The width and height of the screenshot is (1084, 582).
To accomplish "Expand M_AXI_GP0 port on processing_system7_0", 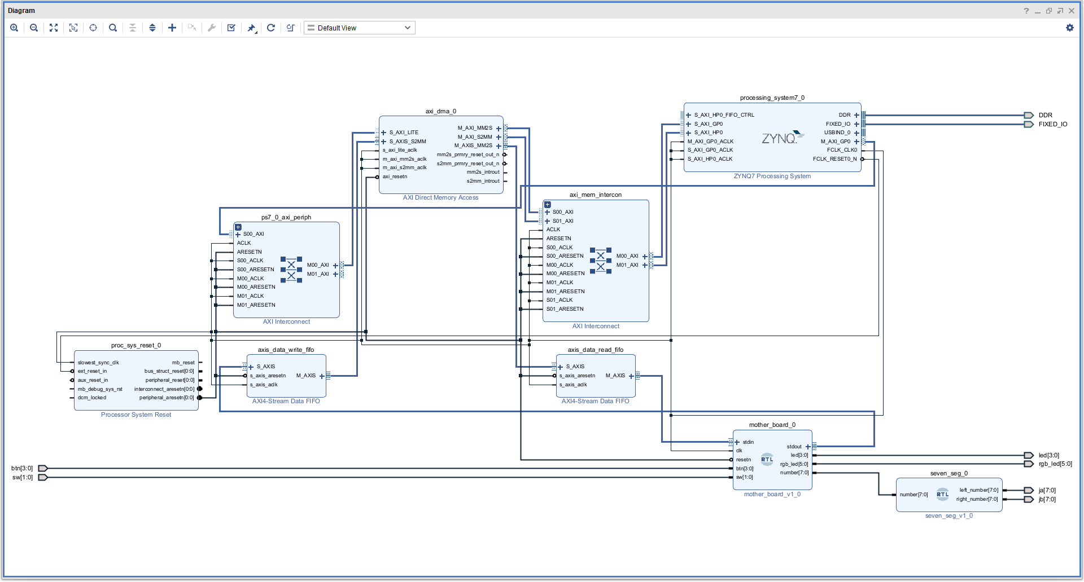I will coord(856,142).
